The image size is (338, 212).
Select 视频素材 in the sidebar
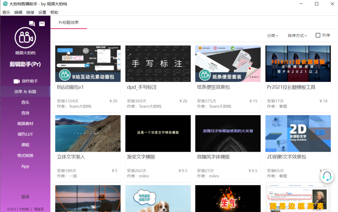[x=25, y=123]
